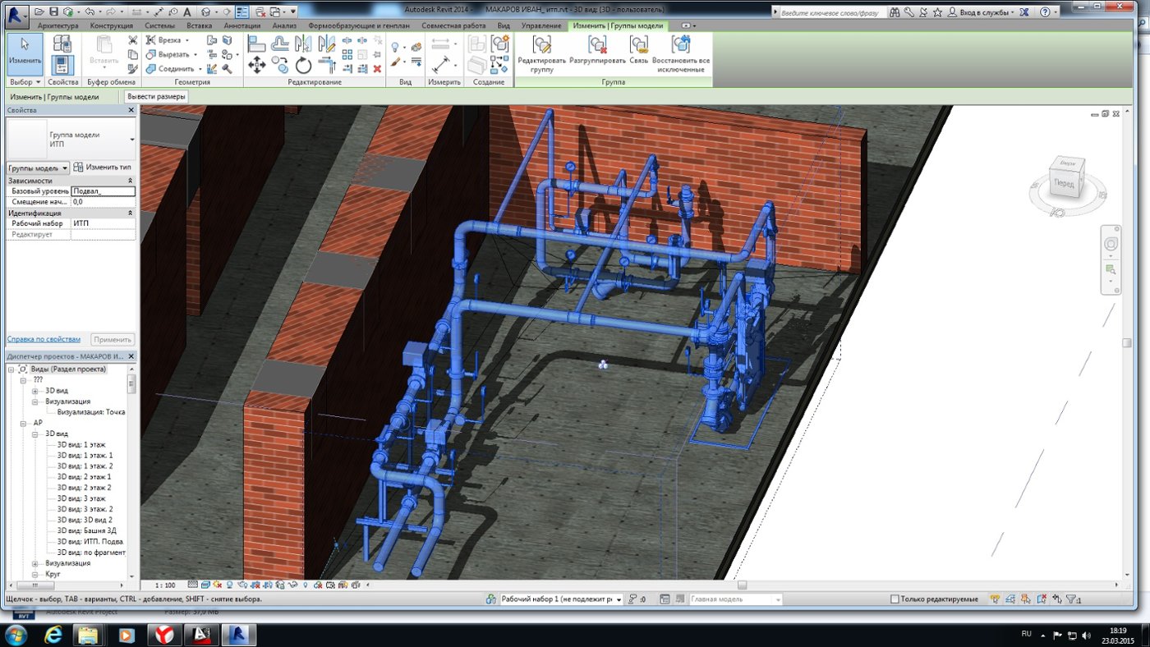Click the Ungroup (Разгруппировать) icon
Screen dimensions: 1150x647
(x=597, y=46)
